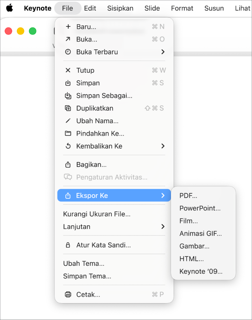Click the X icon beside Tutup
The height and width of the screenshot is (320, 252).
tap(68, 70)
